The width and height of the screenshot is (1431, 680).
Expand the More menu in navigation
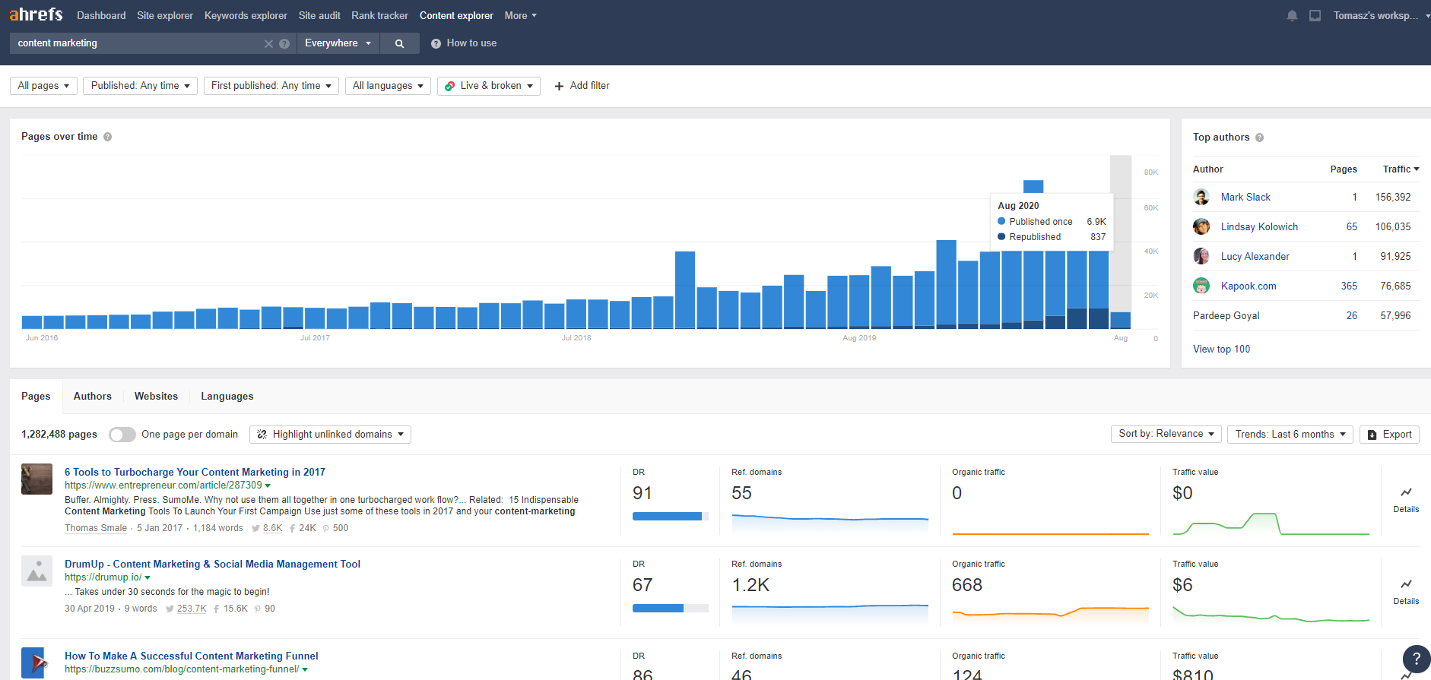(x=520, y=15)
